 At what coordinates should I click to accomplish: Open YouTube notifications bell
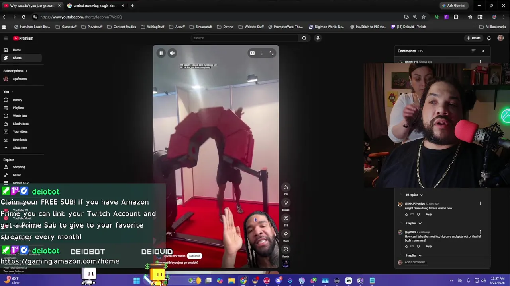pyautogui.click(x=489, y=38)
